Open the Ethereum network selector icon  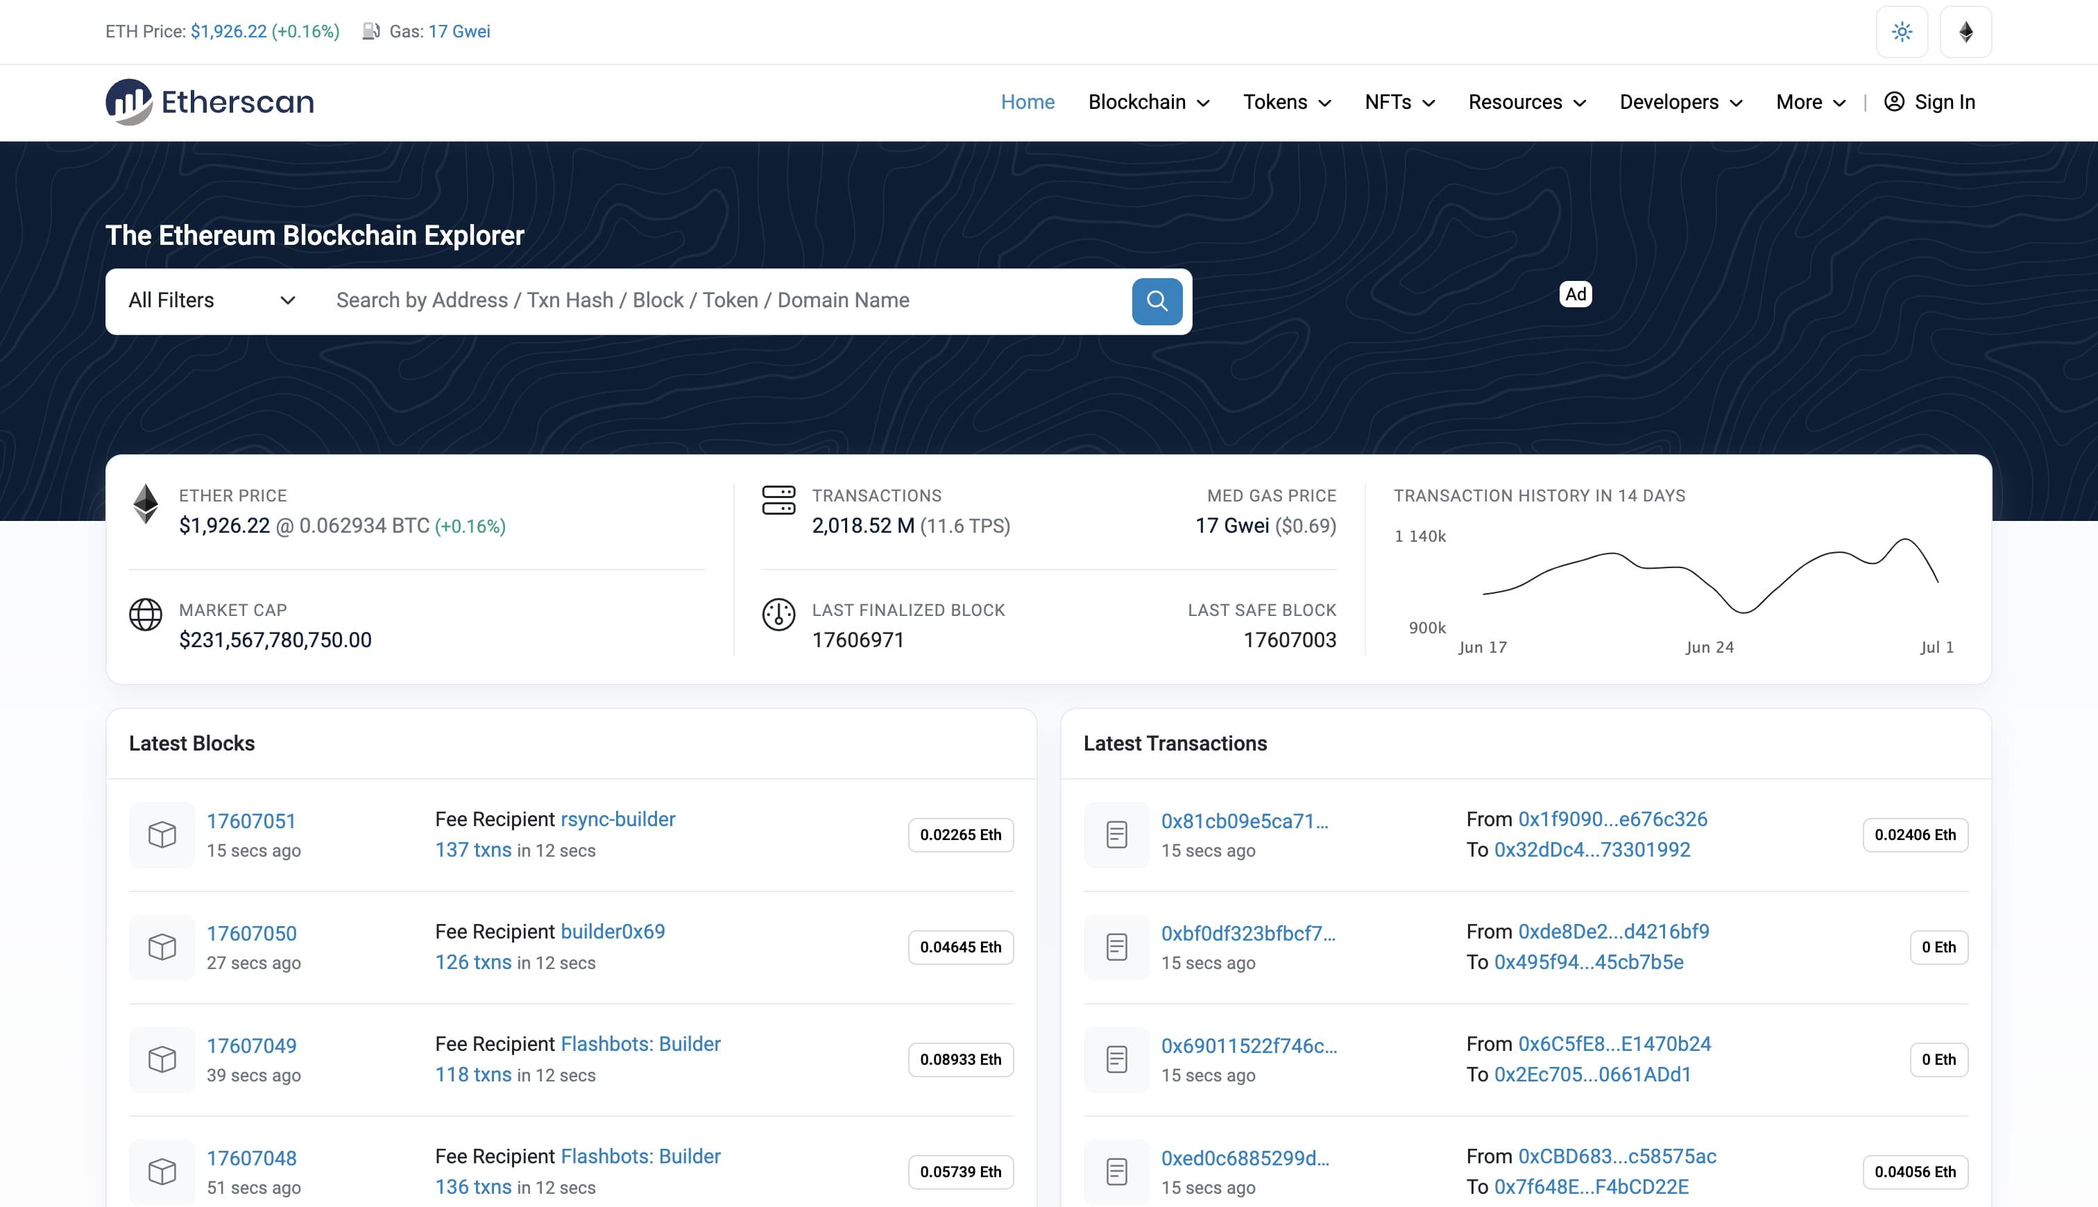point(1965,31)
